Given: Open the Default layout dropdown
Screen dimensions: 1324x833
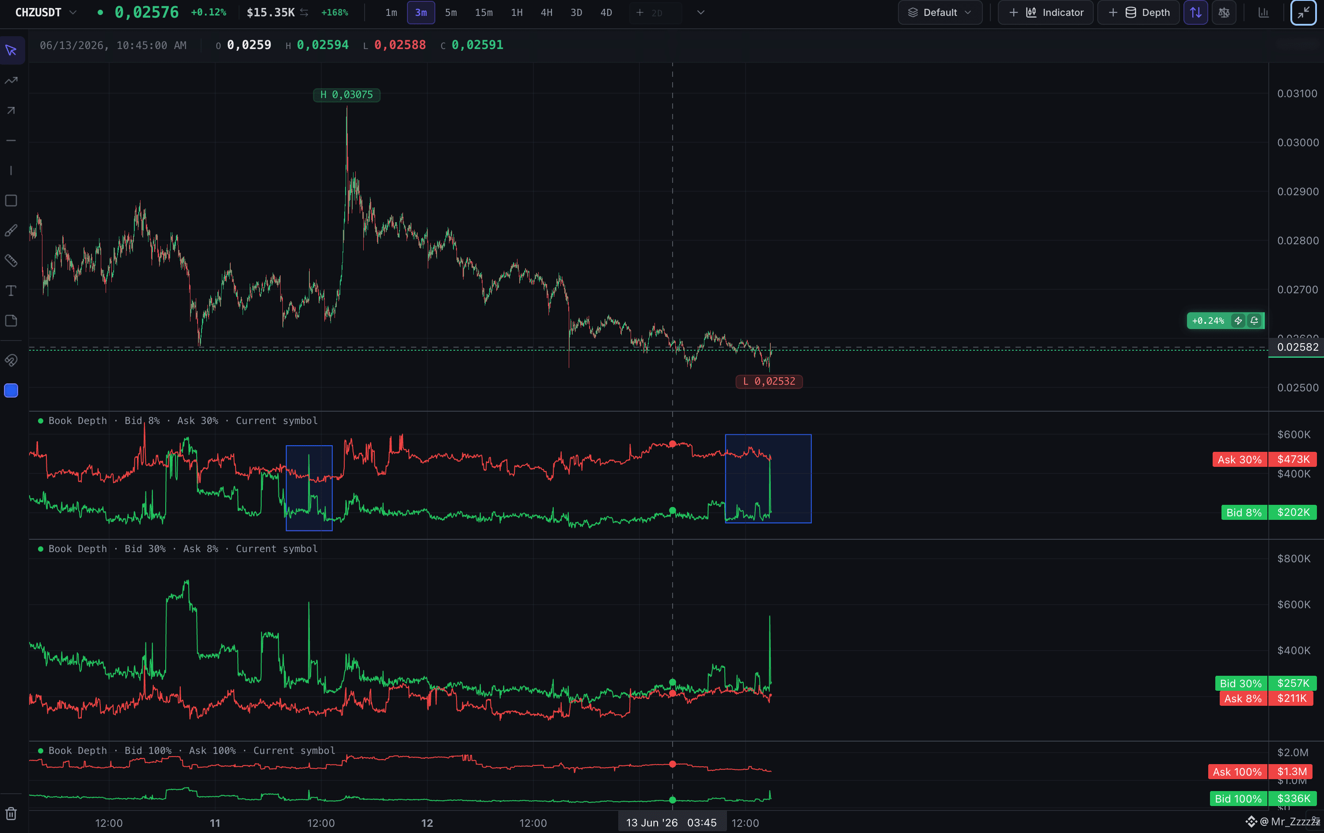Looking at the screenshot, I should pyautogui.click(x=940, y=12).
